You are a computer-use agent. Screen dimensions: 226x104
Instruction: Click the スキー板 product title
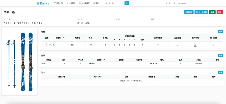point(9,12)
